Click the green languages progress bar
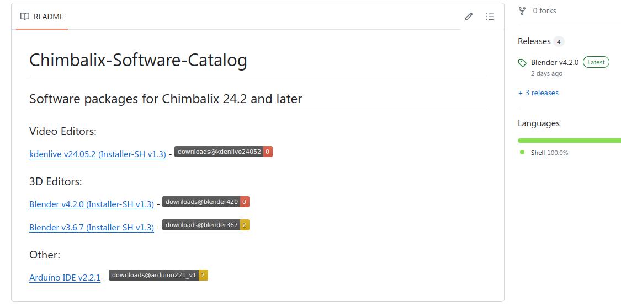The image size is (621, 307). [x=569, y=141]
